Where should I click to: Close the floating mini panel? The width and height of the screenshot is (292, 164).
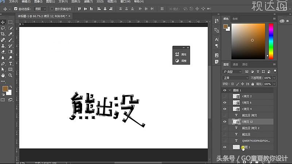point(188,48)
